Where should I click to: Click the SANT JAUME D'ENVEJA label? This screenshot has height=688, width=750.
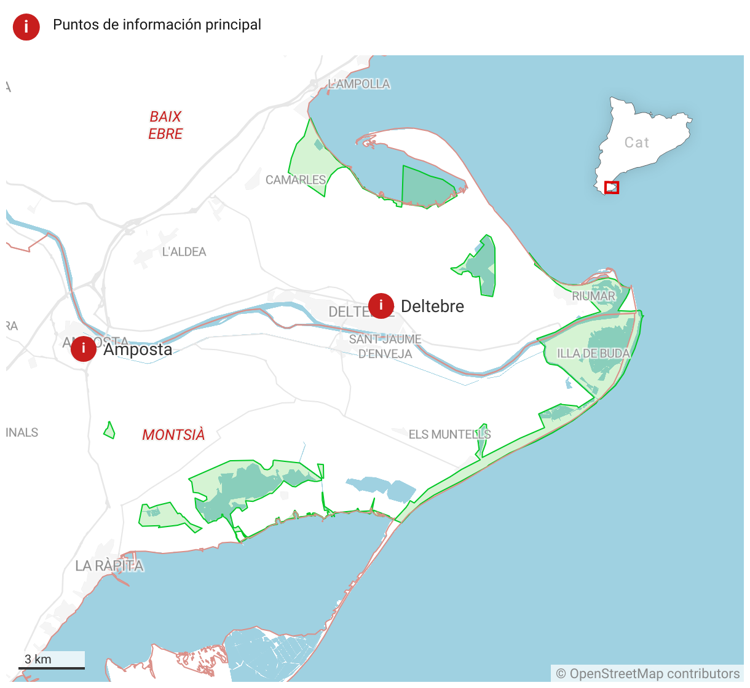pyautogui.click(x=385, y=346)
